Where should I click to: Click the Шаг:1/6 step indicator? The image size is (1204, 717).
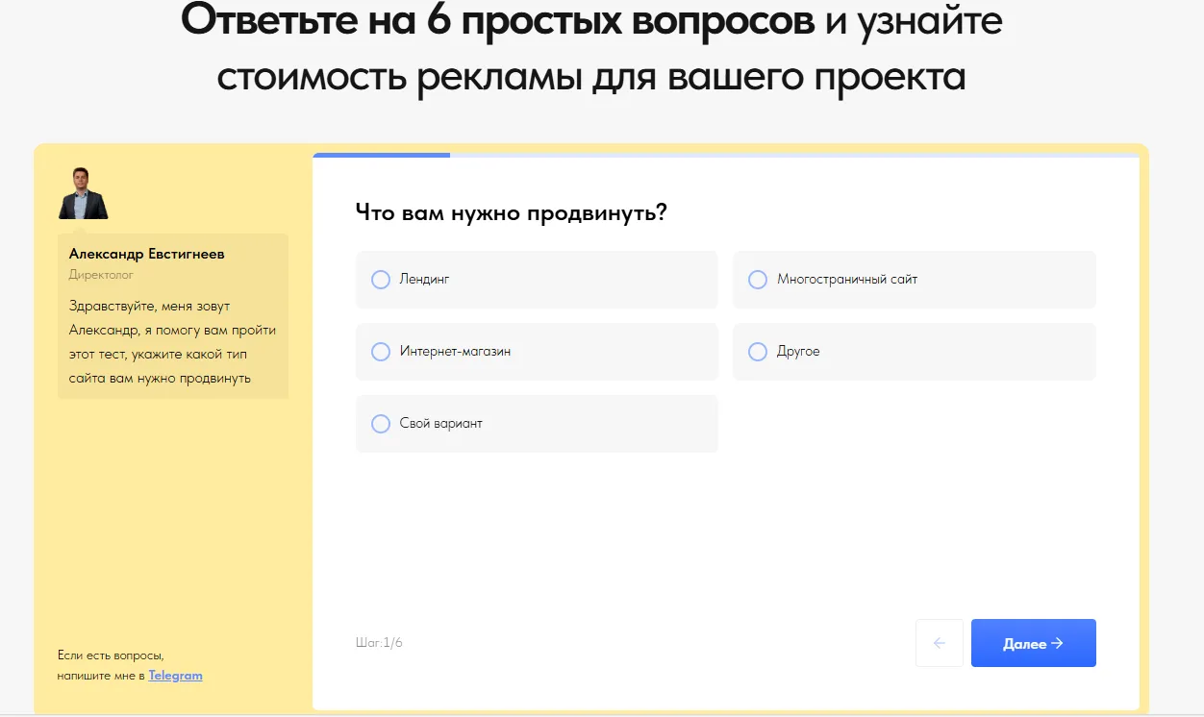(x=379, y=643)
